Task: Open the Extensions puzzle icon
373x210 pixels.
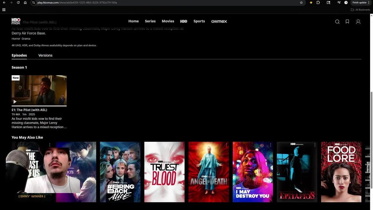Action: (x=318, y=3)
